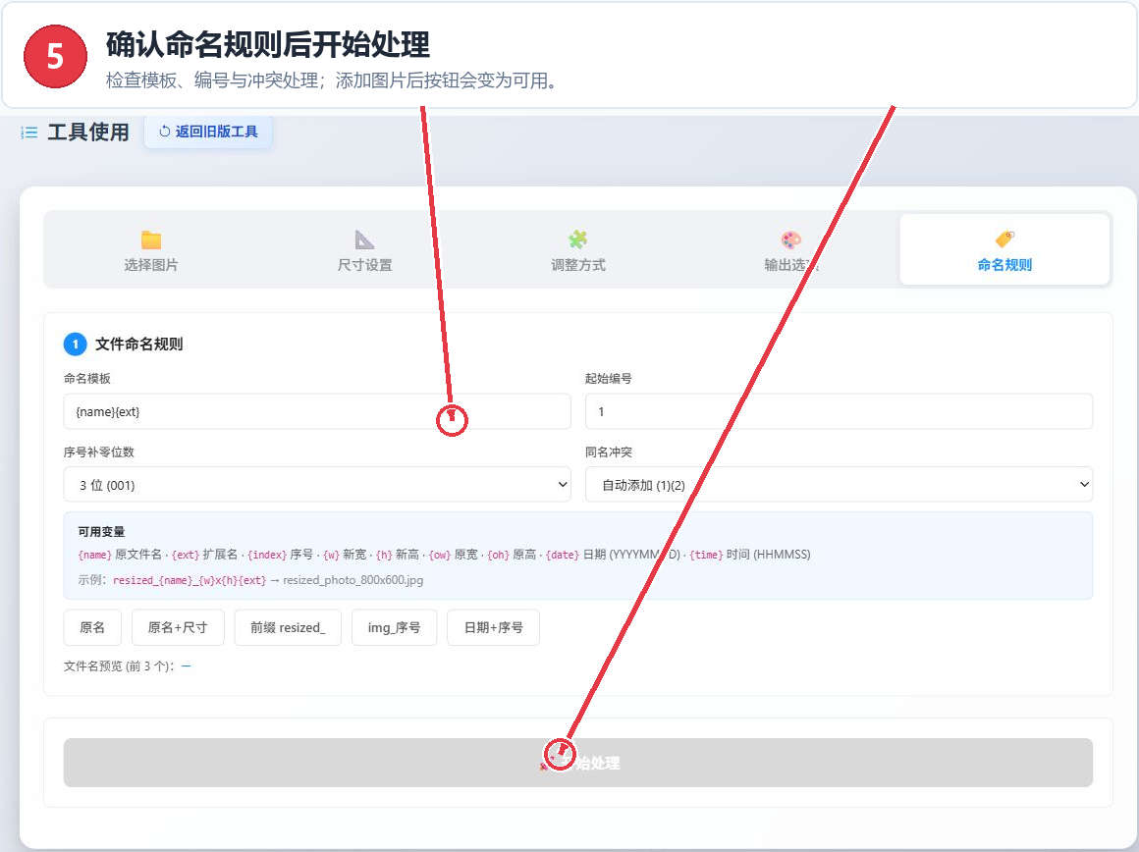Image resolution: width=1139 pixels, height=852 pixels.
Task: Apply the 原名+尺寸 preset
Action: (178, 627)
